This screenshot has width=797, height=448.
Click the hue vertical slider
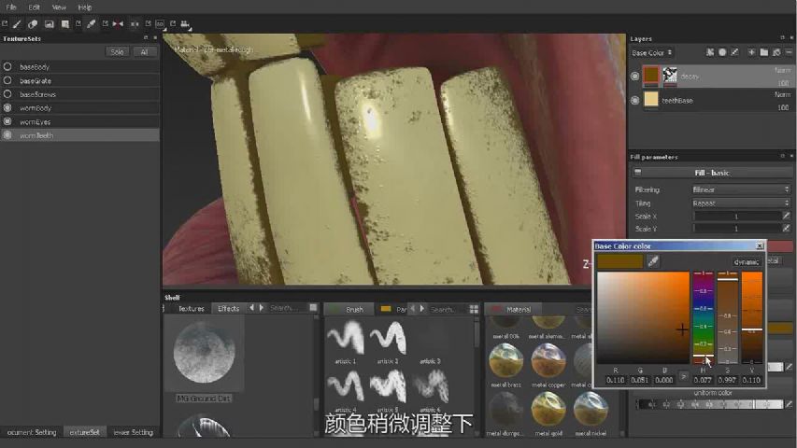(704, 318)
